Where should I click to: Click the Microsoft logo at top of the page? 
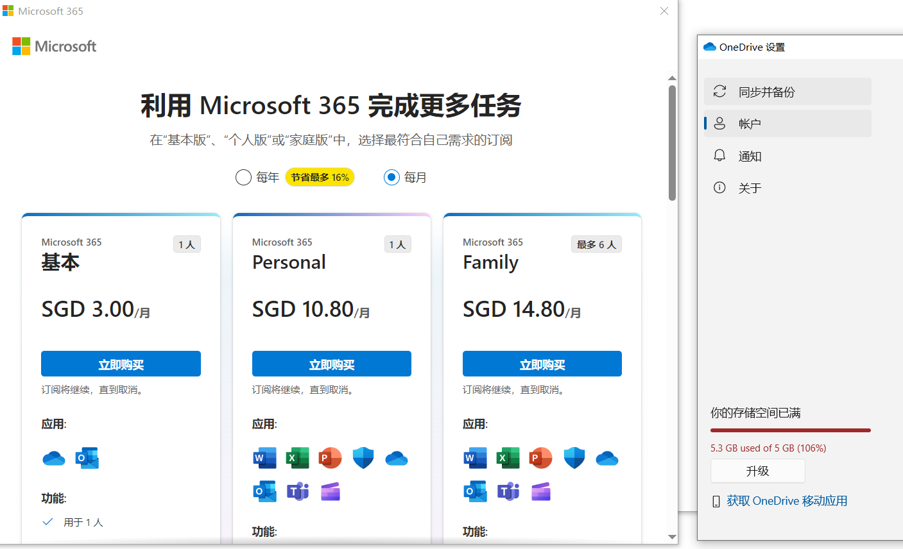point(55,46)
